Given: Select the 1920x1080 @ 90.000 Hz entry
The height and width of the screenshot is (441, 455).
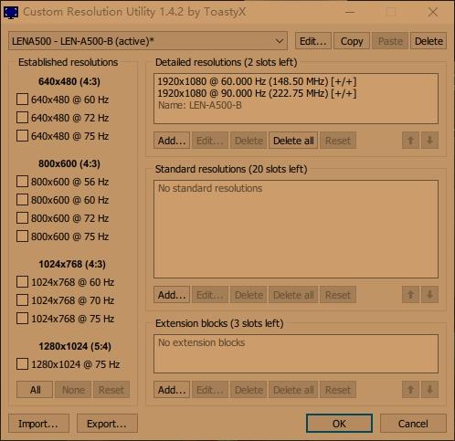Looking at the screenshot, I should [x=257, y=93].
